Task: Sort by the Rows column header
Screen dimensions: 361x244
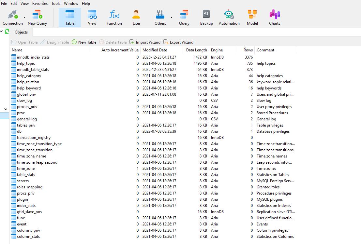Action: (x=248, y=50)
